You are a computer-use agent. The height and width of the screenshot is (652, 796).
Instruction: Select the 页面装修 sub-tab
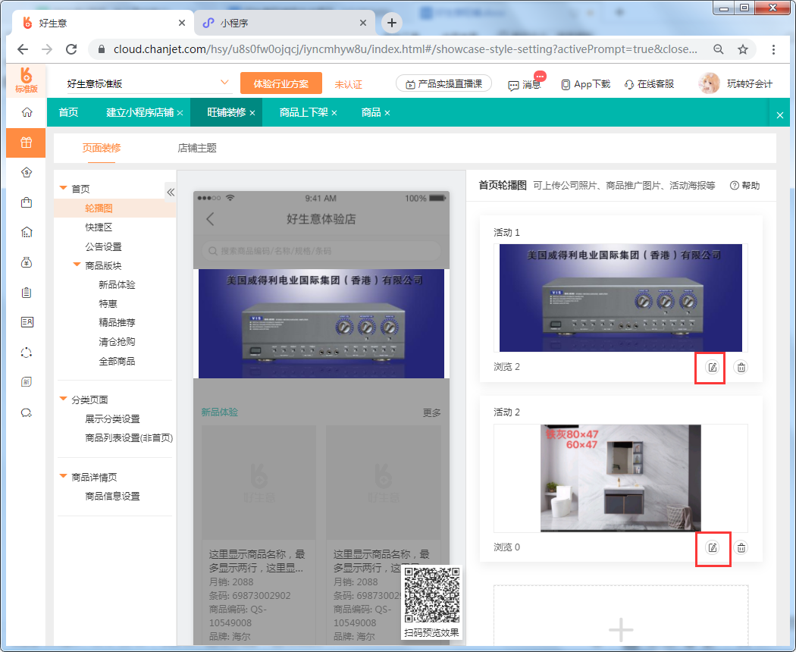point(102,148)
